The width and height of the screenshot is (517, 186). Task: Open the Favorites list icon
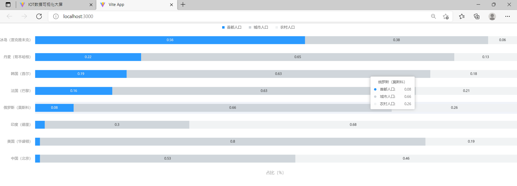[462, 16]
